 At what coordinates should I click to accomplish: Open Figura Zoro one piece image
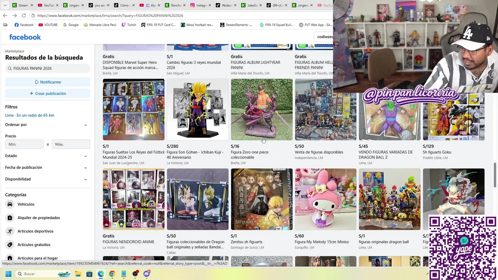coord(262,110)
